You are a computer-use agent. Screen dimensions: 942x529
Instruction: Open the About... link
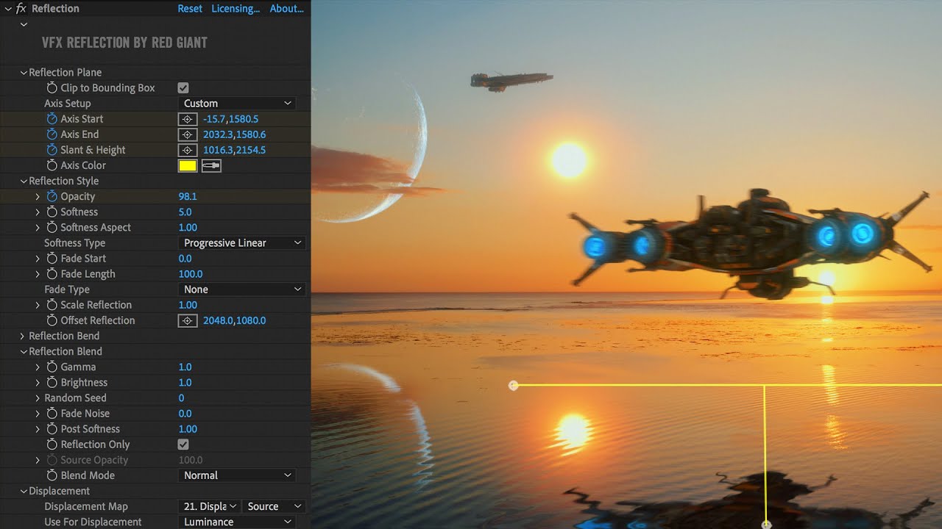287,9
